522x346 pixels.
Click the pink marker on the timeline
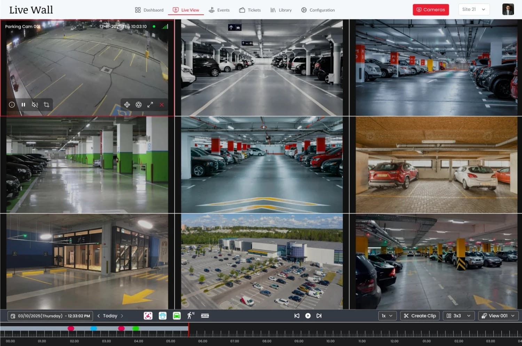71,328
